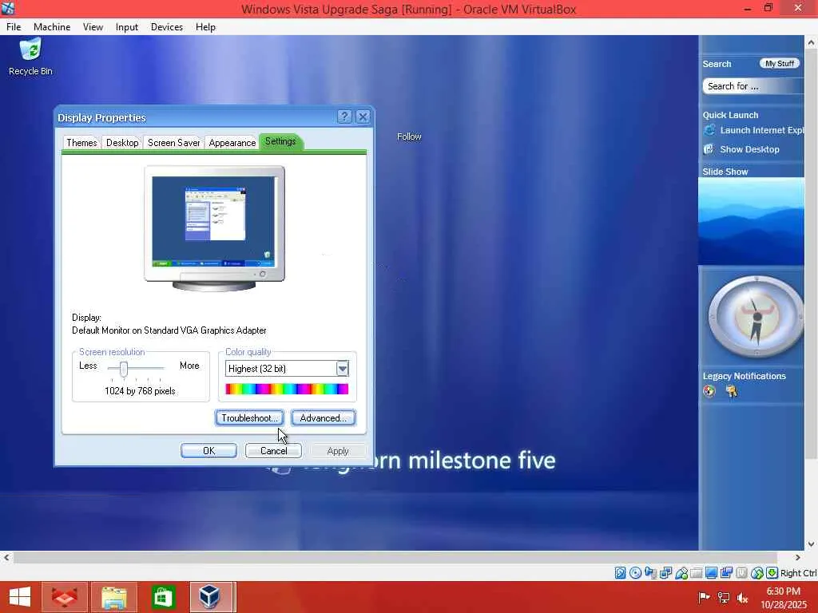Screen dimensions: 818x613
Task: Click the screen resolution slider handle
Action: pos(124,369)
